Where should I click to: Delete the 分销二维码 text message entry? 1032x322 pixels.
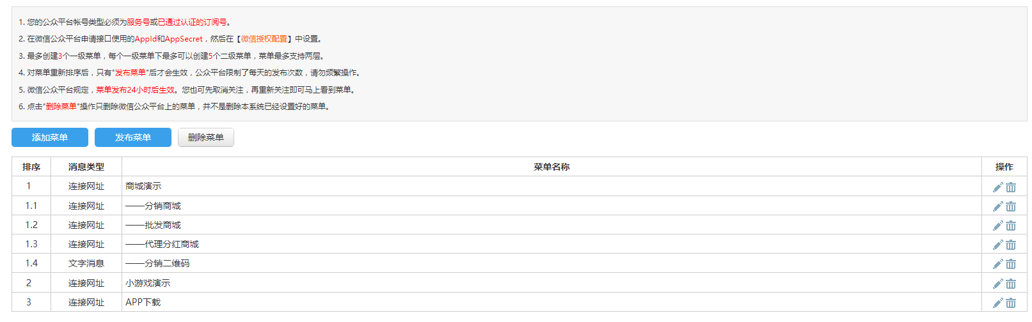(x=1011, y=264)
